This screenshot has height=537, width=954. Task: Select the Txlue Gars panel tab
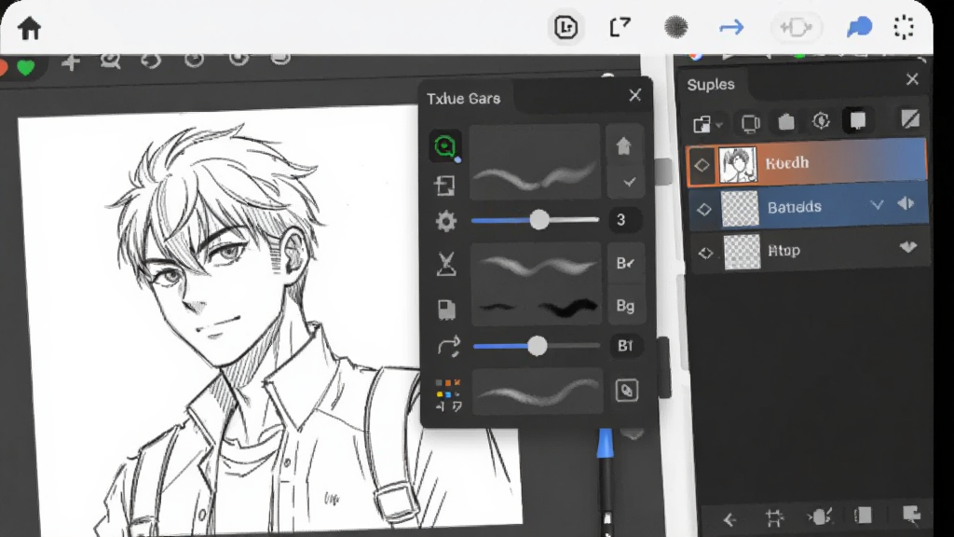(464, 99)
